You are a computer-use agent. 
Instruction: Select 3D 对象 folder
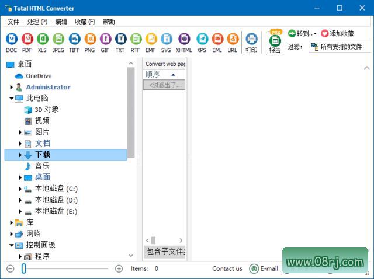click(41, 110)
